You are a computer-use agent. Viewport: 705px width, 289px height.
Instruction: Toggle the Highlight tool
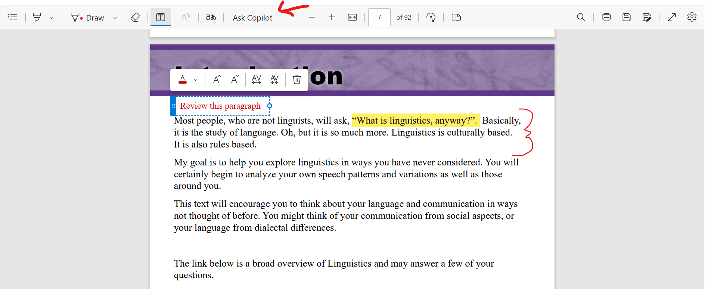[37, 17]
